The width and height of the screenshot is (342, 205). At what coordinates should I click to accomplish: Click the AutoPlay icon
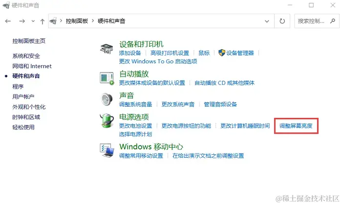point(107,78)
